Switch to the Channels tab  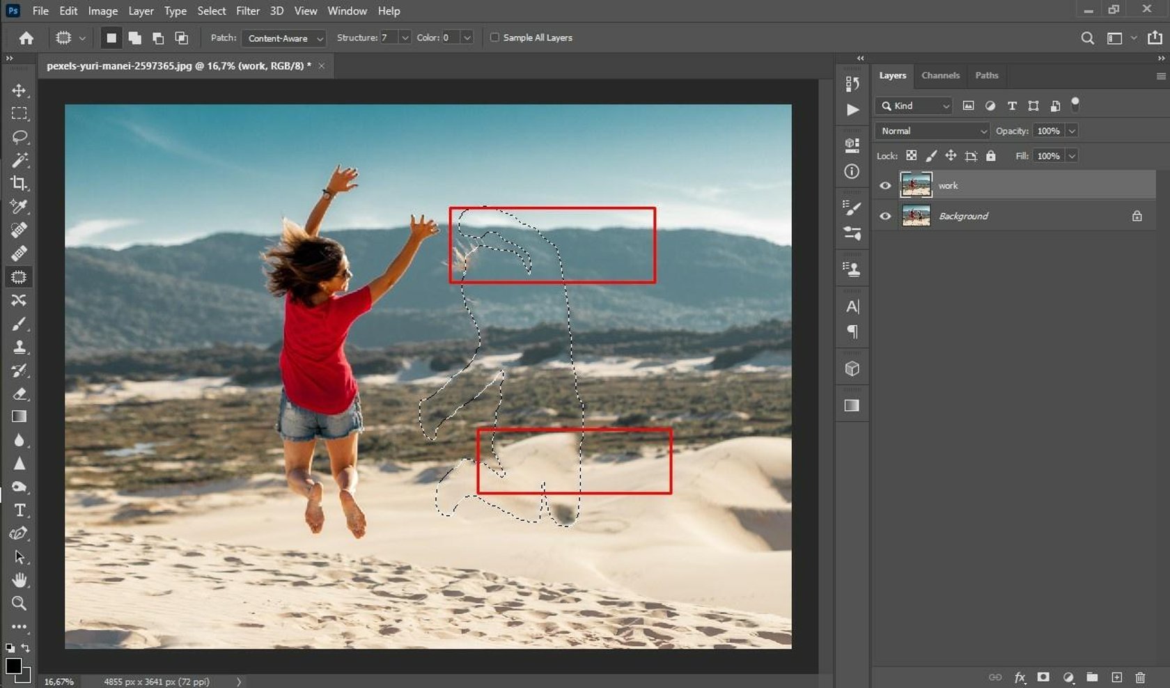940,75
